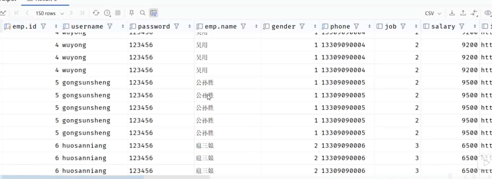The height and width of the screenshot is (179, 492).
Task: Go to the next results page
Action: tap(71, 13)
